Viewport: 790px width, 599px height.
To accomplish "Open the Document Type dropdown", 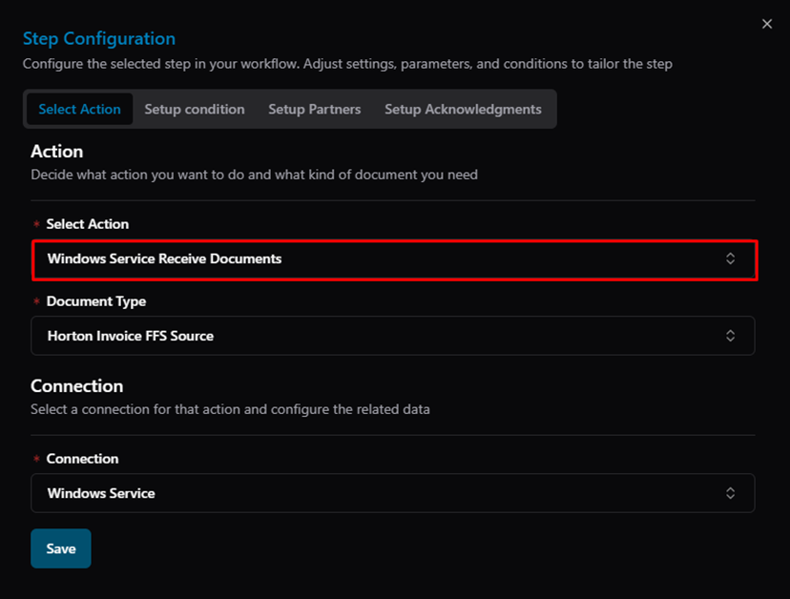I will 393,336.
